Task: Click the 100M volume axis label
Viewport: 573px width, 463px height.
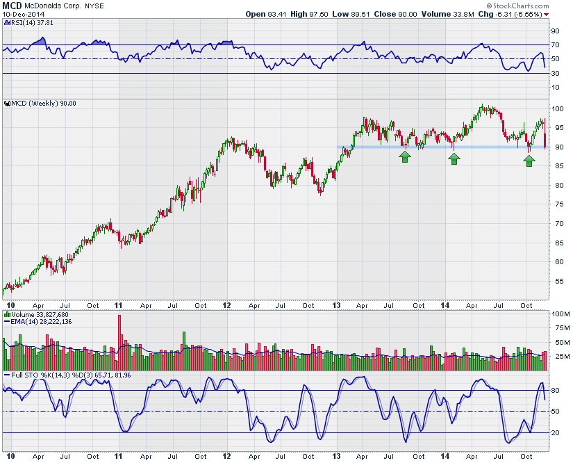Action: pos(560,314)
